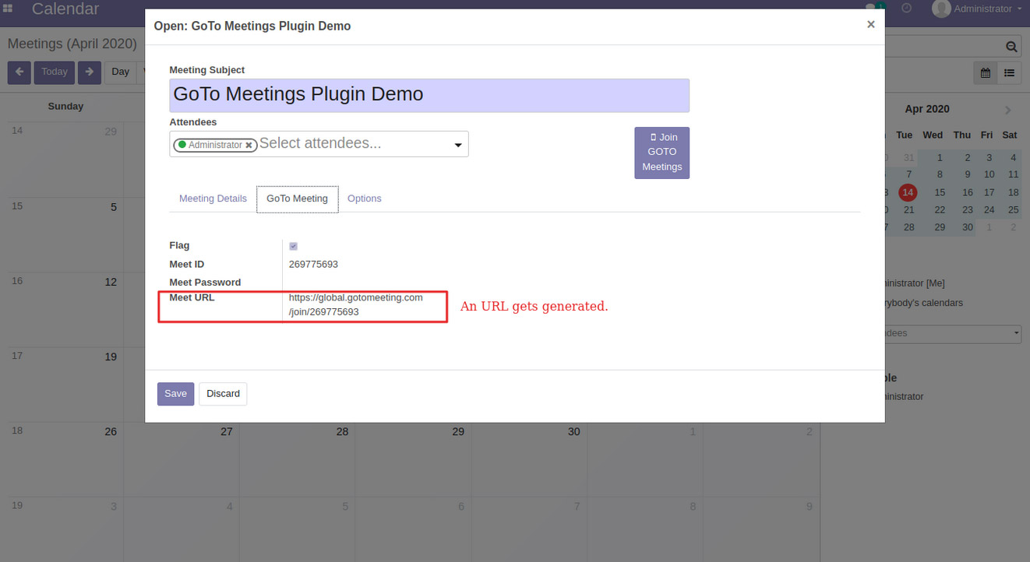Click day 27 cell in main calendar
The height and width of the screenshot is (562, 1030).
tap(182, 460)
